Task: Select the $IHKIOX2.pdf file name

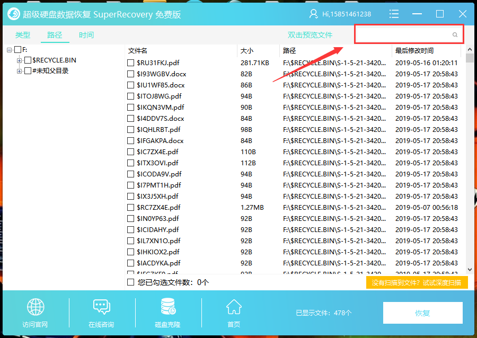Action: [x=158, y=252]
